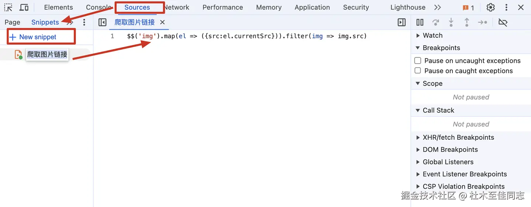Screen dimensions: 531x207
Task: Select the 爬取图片链接 snippet file
Action: (x=47, y=54)
